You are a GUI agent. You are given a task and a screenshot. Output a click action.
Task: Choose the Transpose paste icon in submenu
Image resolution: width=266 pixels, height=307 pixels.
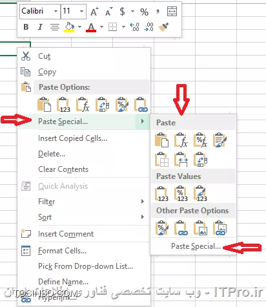pyautogui.click(x=200, y=160)
